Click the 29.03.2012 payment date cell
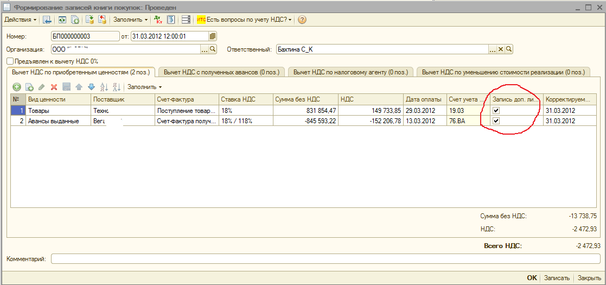 425,111
